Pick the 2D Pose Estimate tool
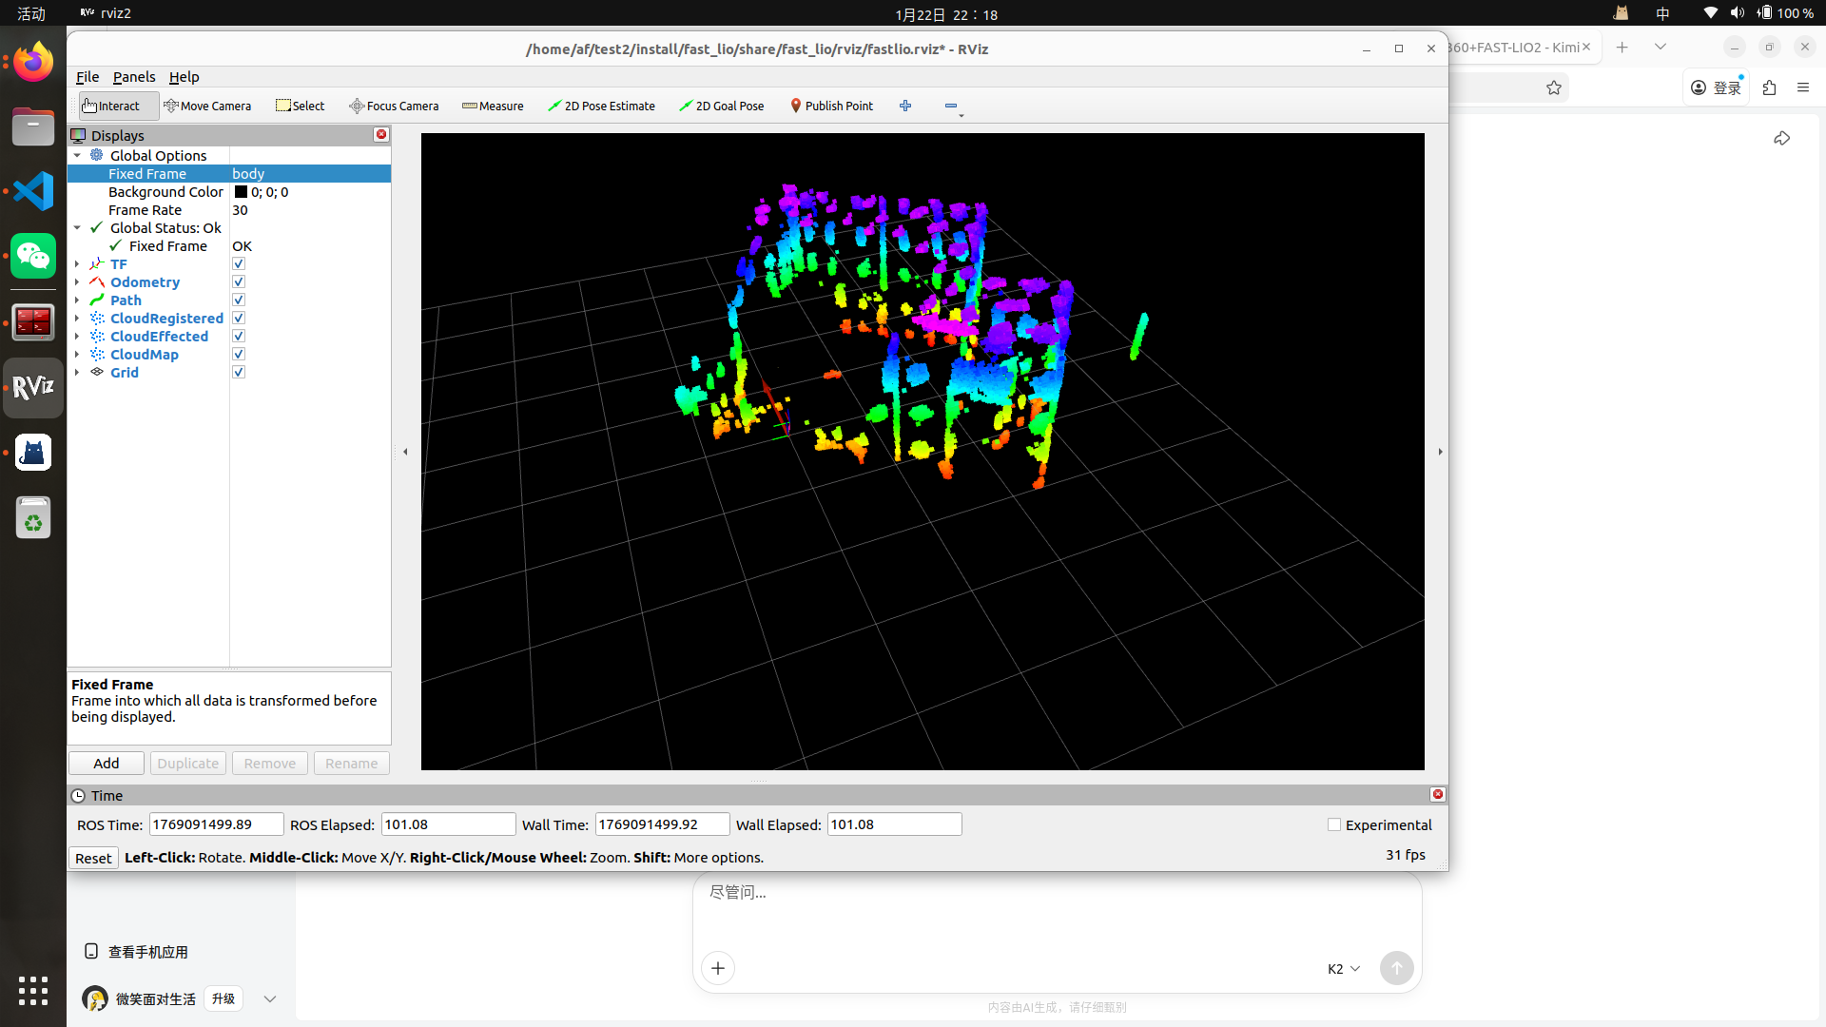Image resolution: width=1826 pixels, height=1027 pixels. 601,106
